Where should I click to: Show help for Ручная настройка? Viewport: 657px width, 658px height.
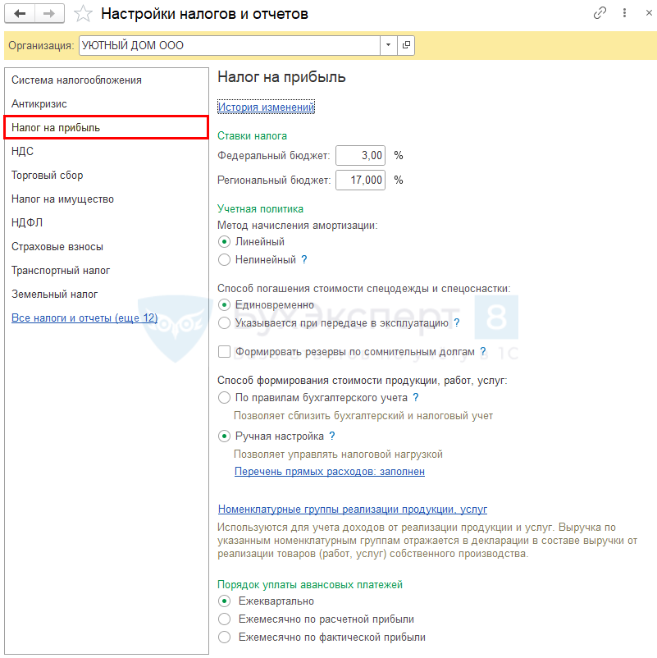pos(332,436)
